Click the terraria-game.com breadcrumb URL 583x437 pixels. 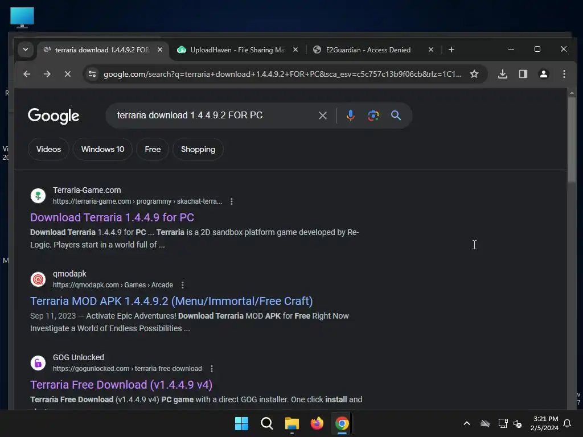coord(137,201)
